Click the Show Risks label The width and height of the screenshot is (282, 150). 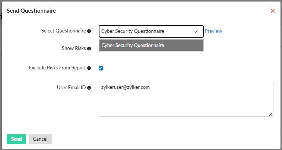click(74, 49)
